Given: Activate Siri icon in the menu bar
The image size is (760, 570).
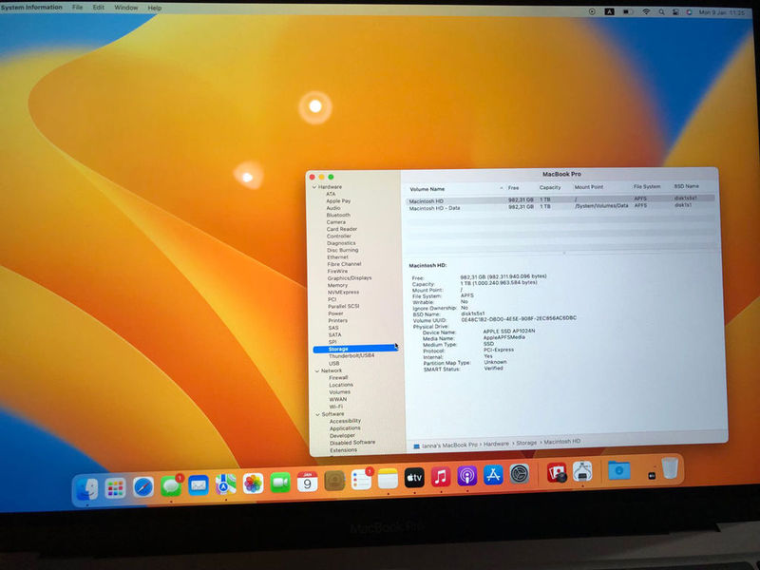Looking at the screenshot, I should 690,12.
